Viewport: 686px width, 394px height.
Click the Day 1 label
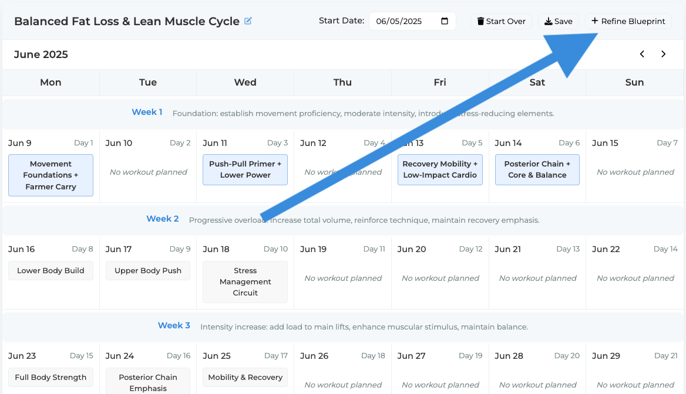click(83, 143)
